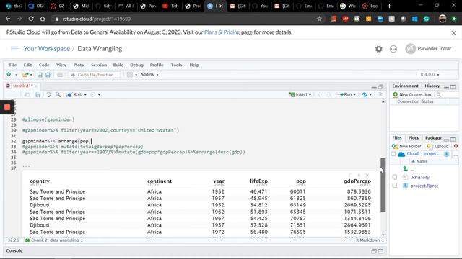The width and height of the screenshot is (462, 259).
Task: Click the new file plus icon
Action: (9, 75)
